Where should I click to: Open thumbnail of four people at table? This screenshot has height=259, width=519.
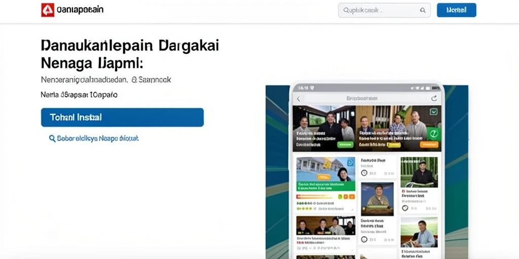click(326, 226)
